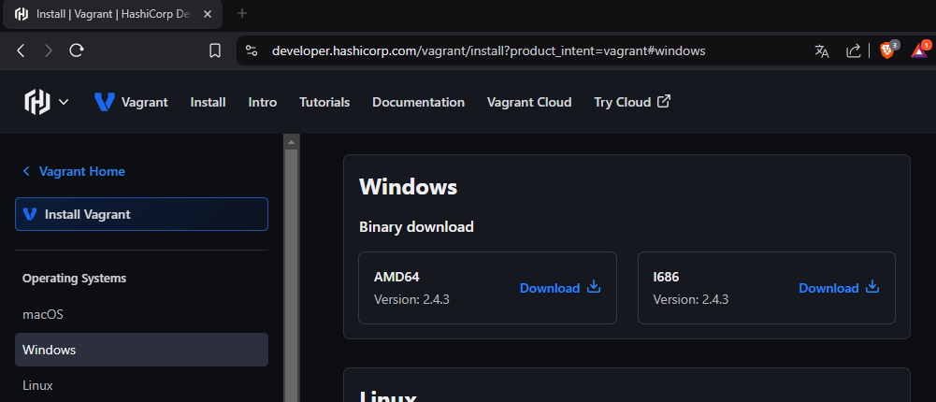Go back using the browser back arrow
The height and width of the screenshot is (402, 936).
pyautogui.click(x=21, y=50)
